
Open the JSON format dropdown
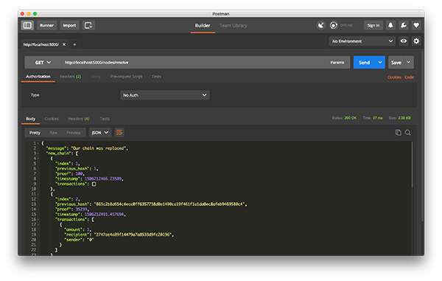(x=100, y=132)
